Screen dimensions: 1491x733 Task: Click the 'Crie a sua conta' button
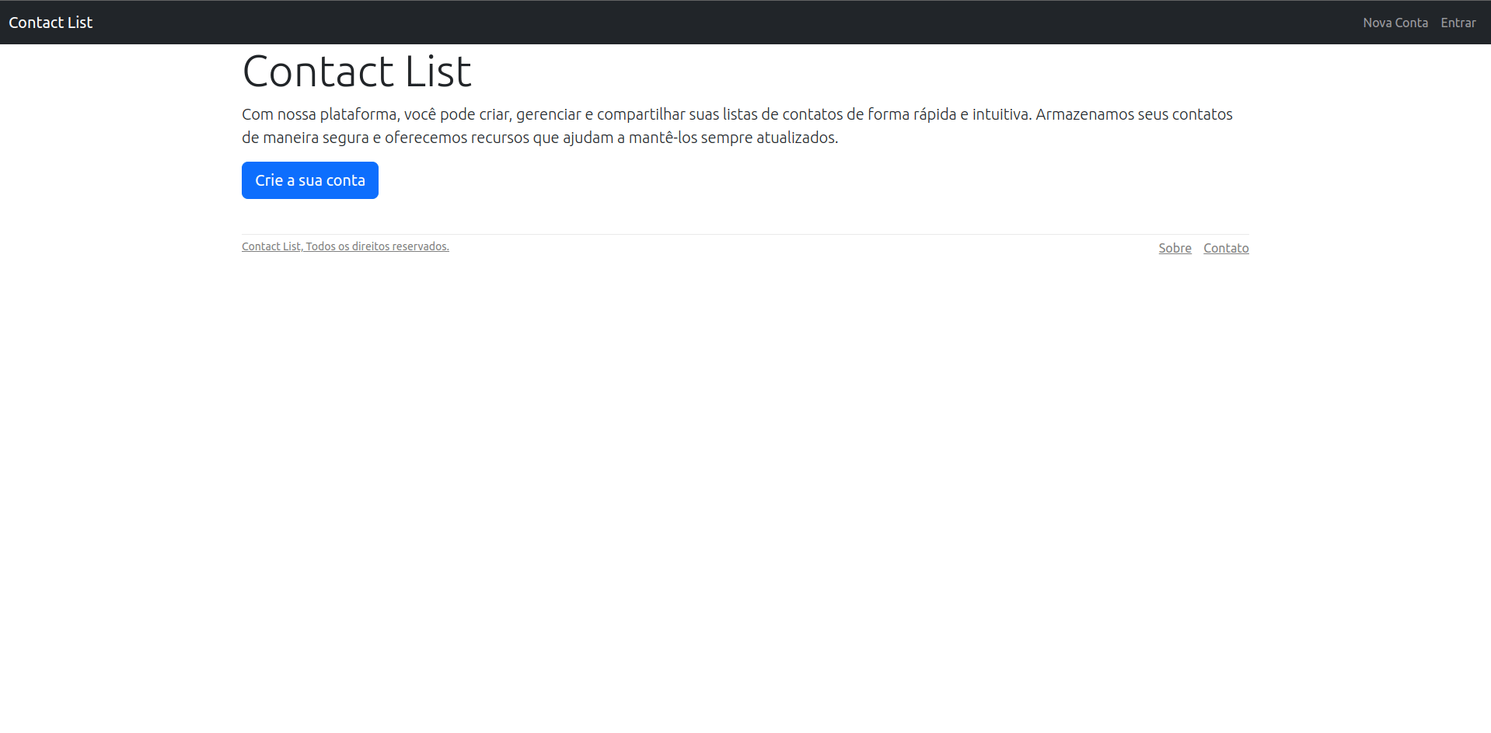coord(310,180)
